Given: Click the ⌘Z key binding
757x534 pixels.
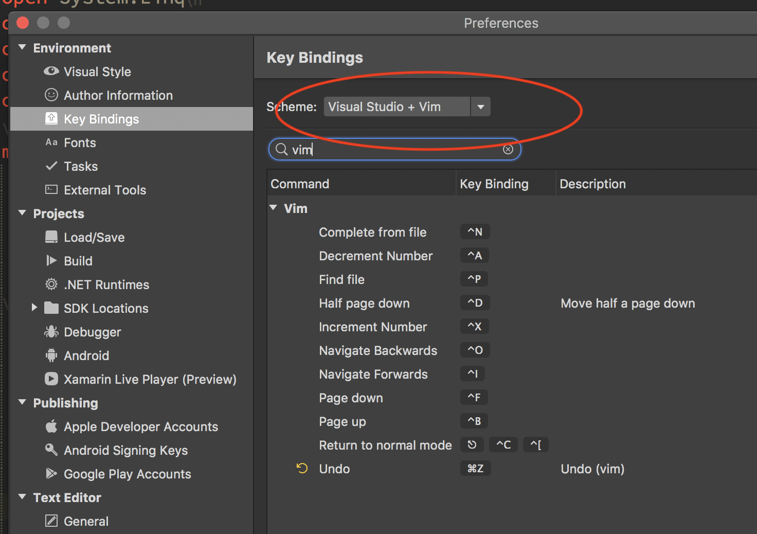Looking at the screenshot, I should [x=475, y=468].
